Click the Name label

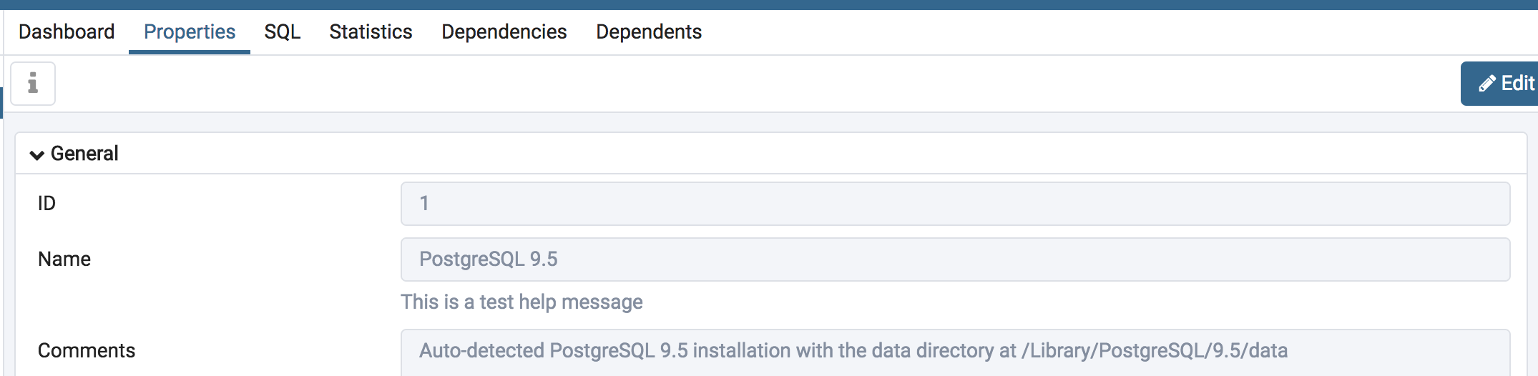[x=64, y=259]
